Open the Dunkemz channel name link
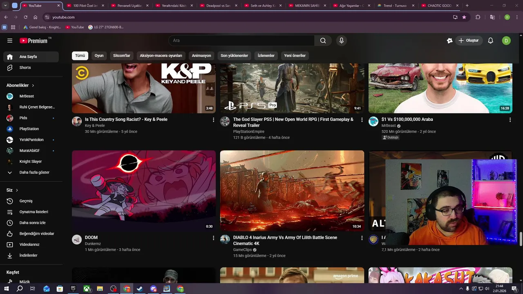The image size is (523, 294). click(x=93, y=244)
